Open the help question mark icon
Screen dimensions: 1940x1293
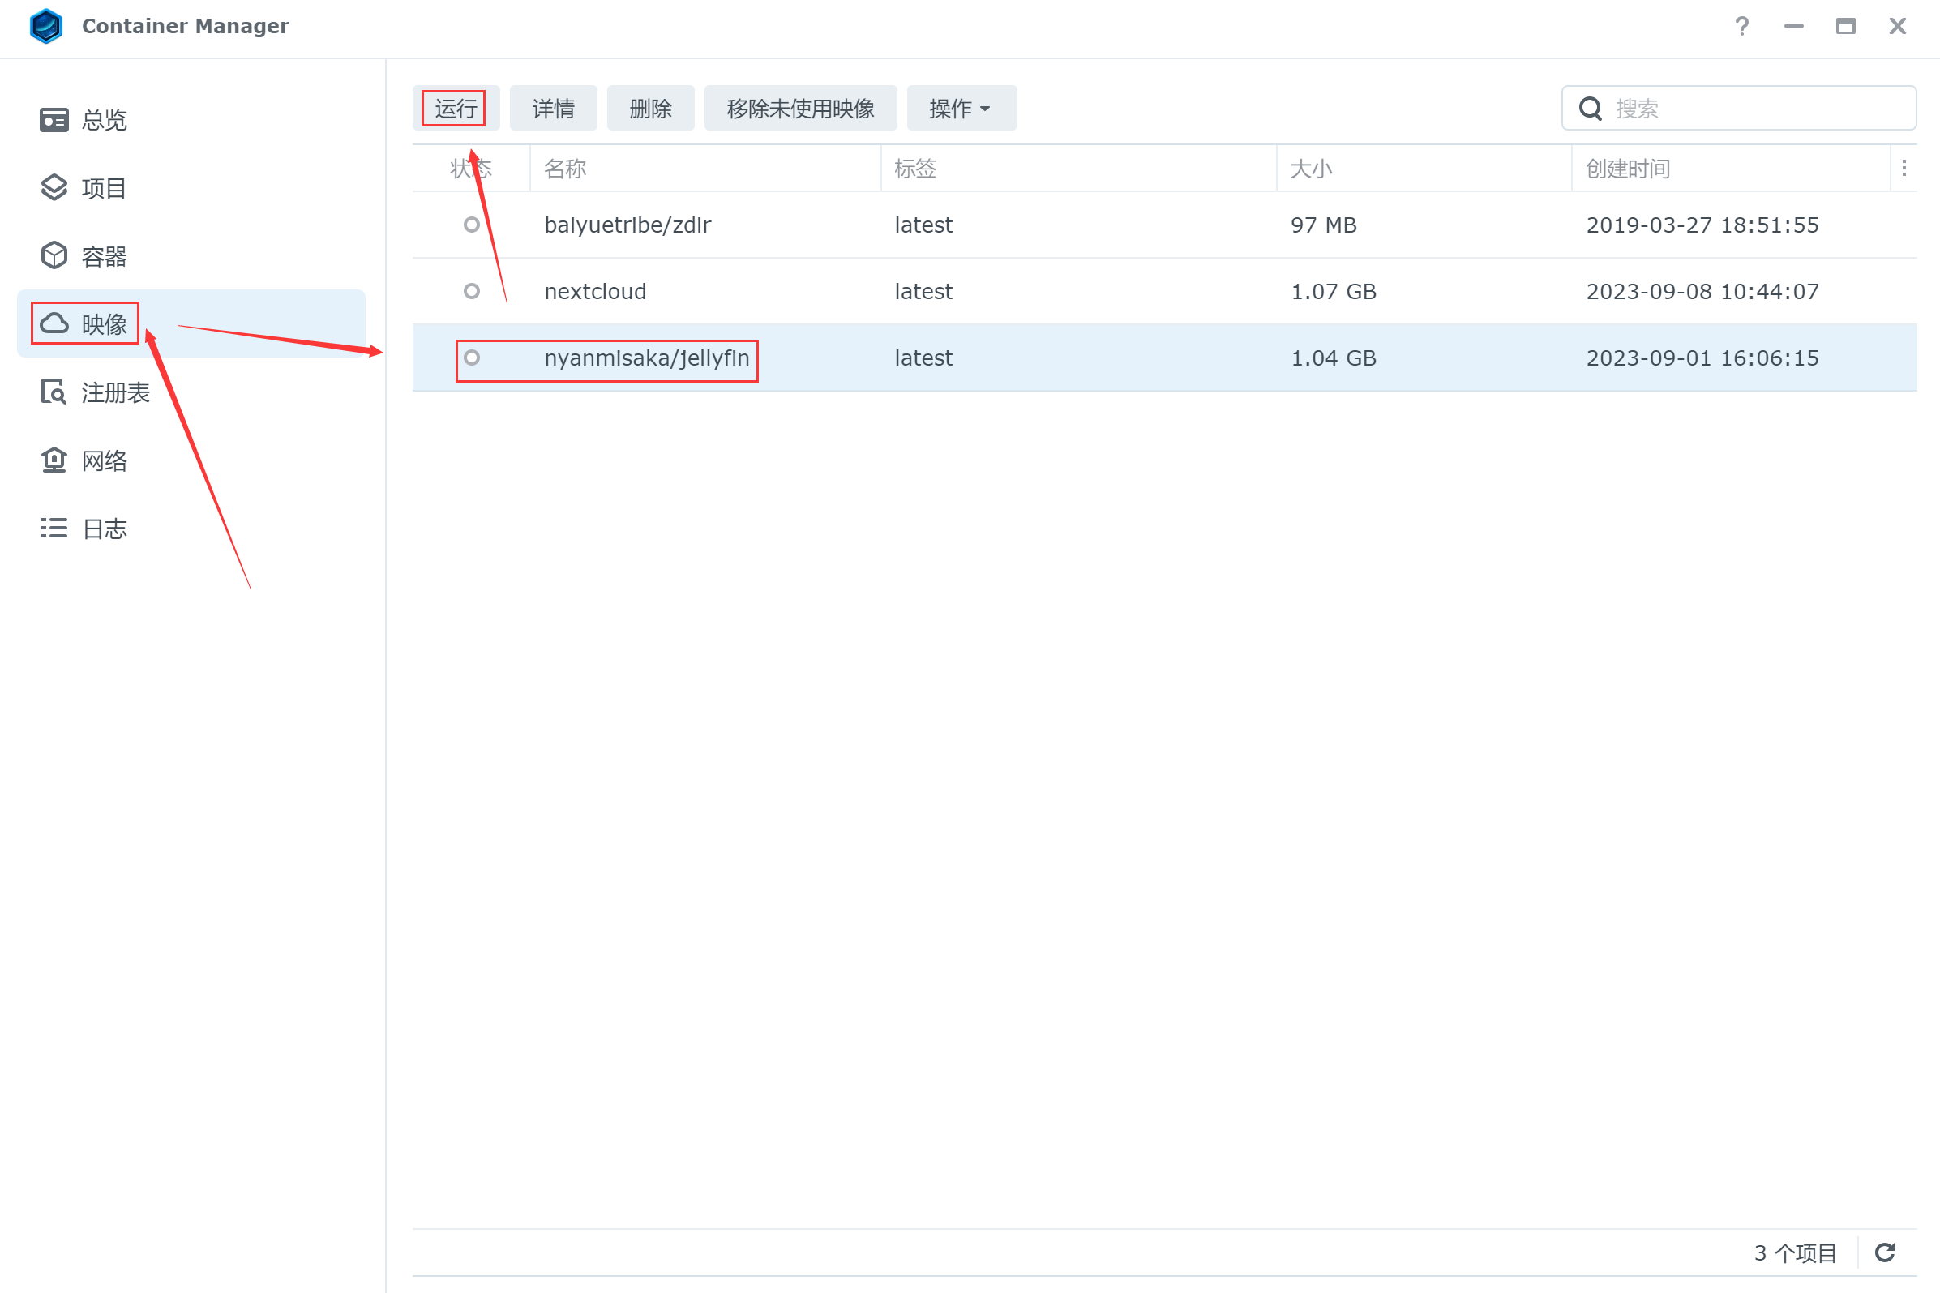(x=1741, y=27)
